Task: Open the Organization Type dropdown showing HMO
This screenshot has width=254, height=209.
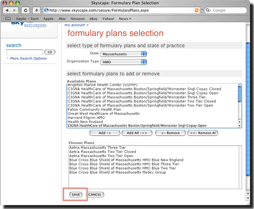Action: 123,62
